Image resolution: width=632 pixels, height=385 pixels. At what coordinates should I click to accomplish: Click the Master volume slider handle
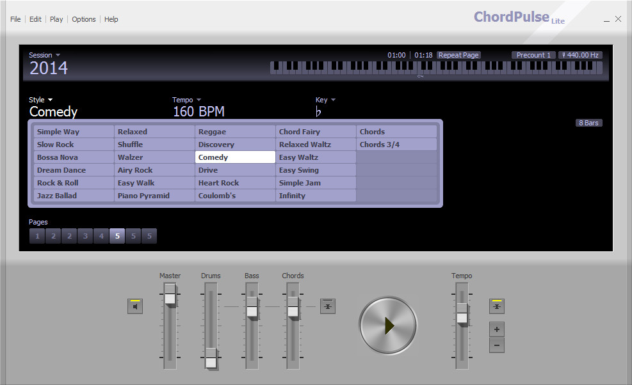(x=170, y=295)
